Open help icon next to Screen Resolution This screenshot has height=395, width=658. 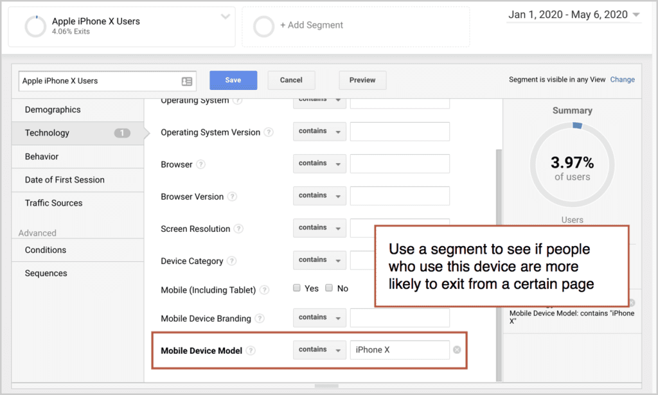pyautogui.click(x=238, y=229)
